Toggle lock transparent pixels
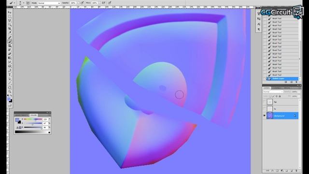 (x=270, y=96)
